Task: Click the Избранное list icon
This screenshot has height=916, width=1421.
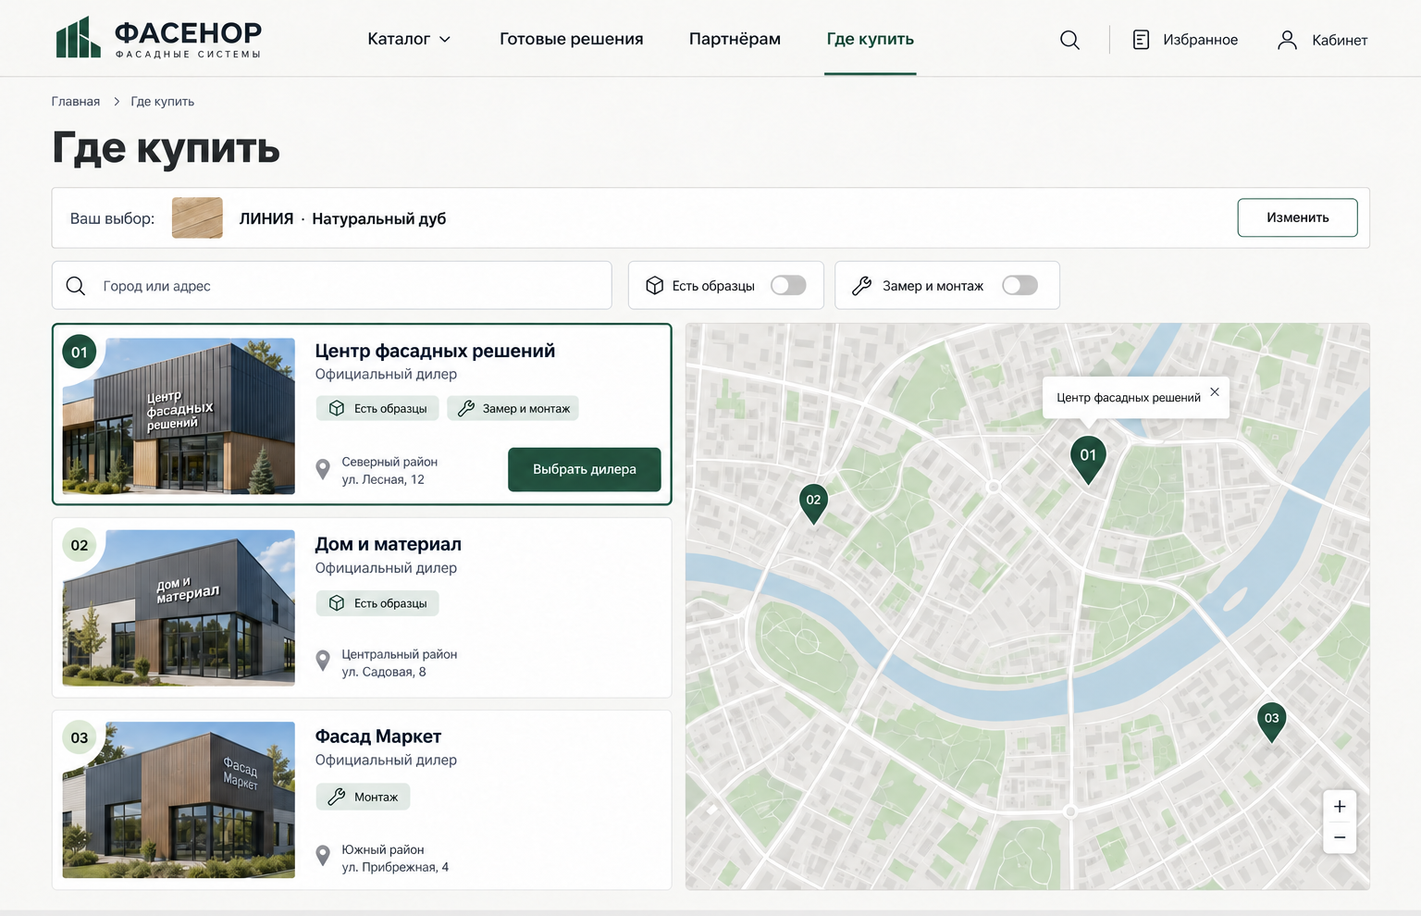Action: pyautogui.click(x=1141, y=40)
